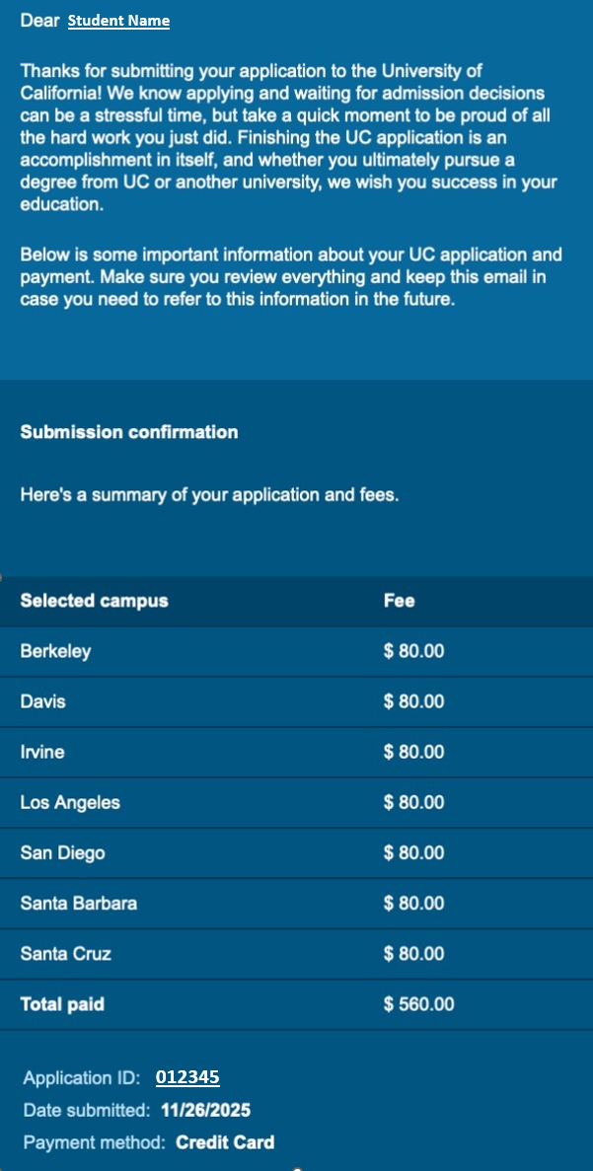The image size is (593, 1171).
Task: Select the Berkeley campus row
Action: [55, 651]
